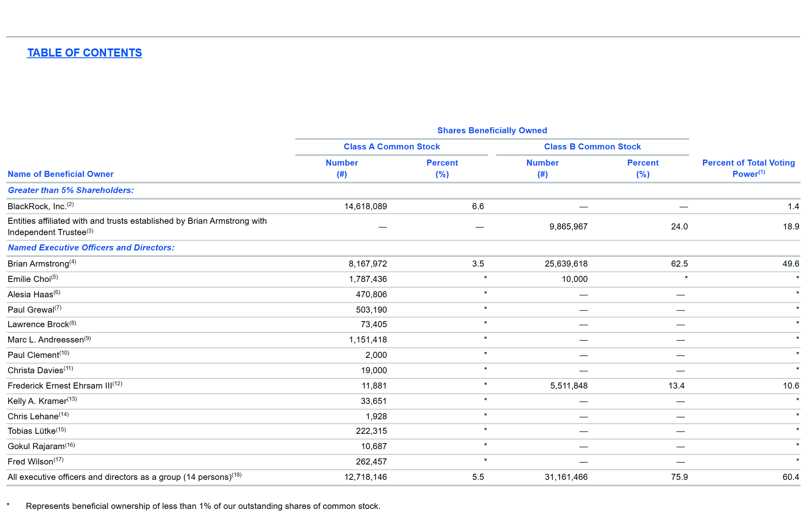Screen dimensions: 807x517
Task: Click the 'Christa Davies' row name
Action: coord(36,370)
